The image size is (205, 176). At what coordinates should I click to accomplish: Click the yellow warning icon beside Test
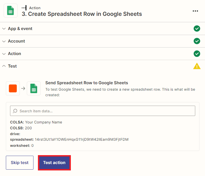click(197, 66)
